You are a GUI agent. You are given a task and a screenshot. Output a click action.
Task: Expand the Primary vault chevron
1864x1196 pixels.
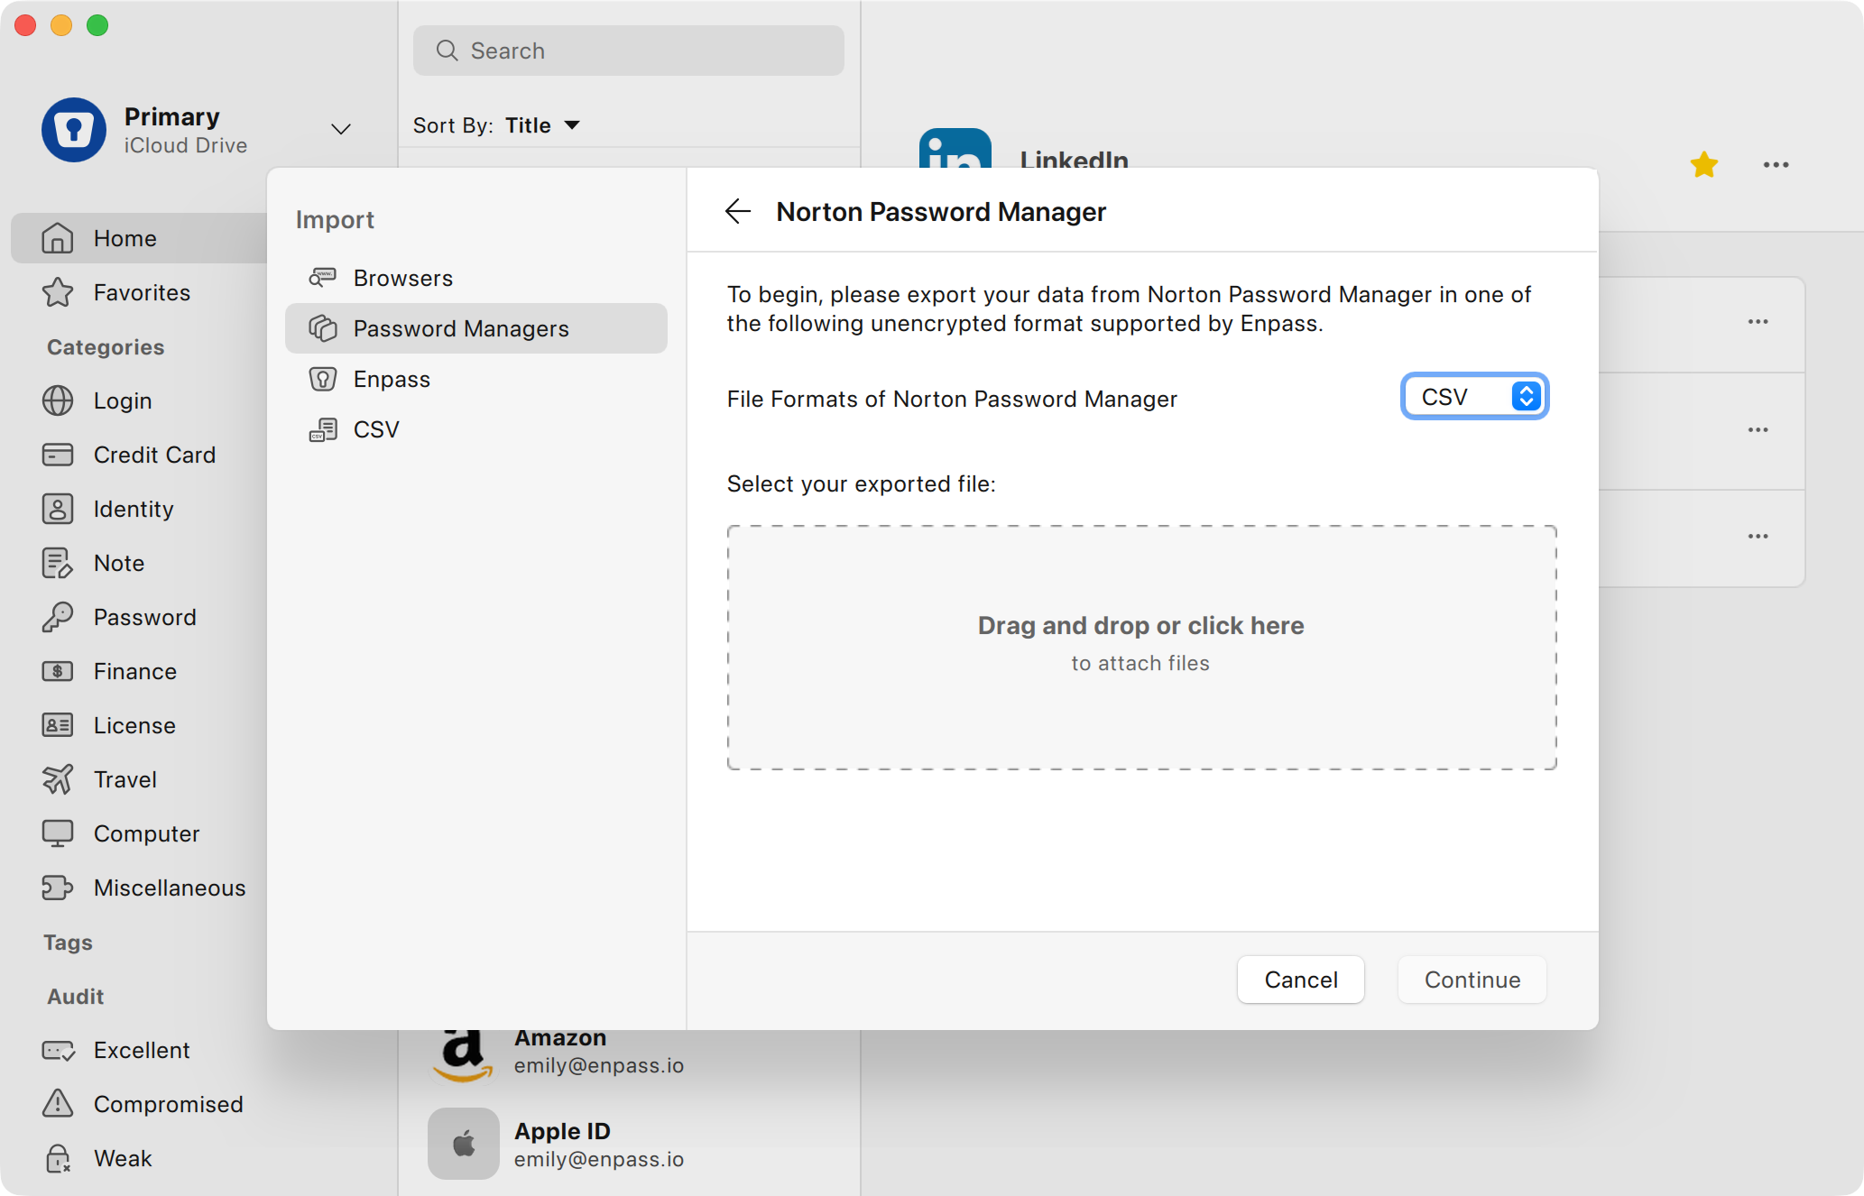point(340,129)
